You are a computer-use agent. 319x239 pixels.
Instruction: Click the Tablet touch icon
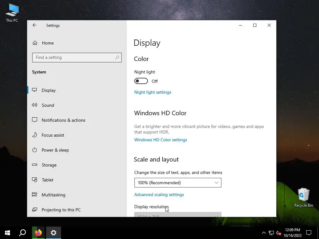pos(35,180)
